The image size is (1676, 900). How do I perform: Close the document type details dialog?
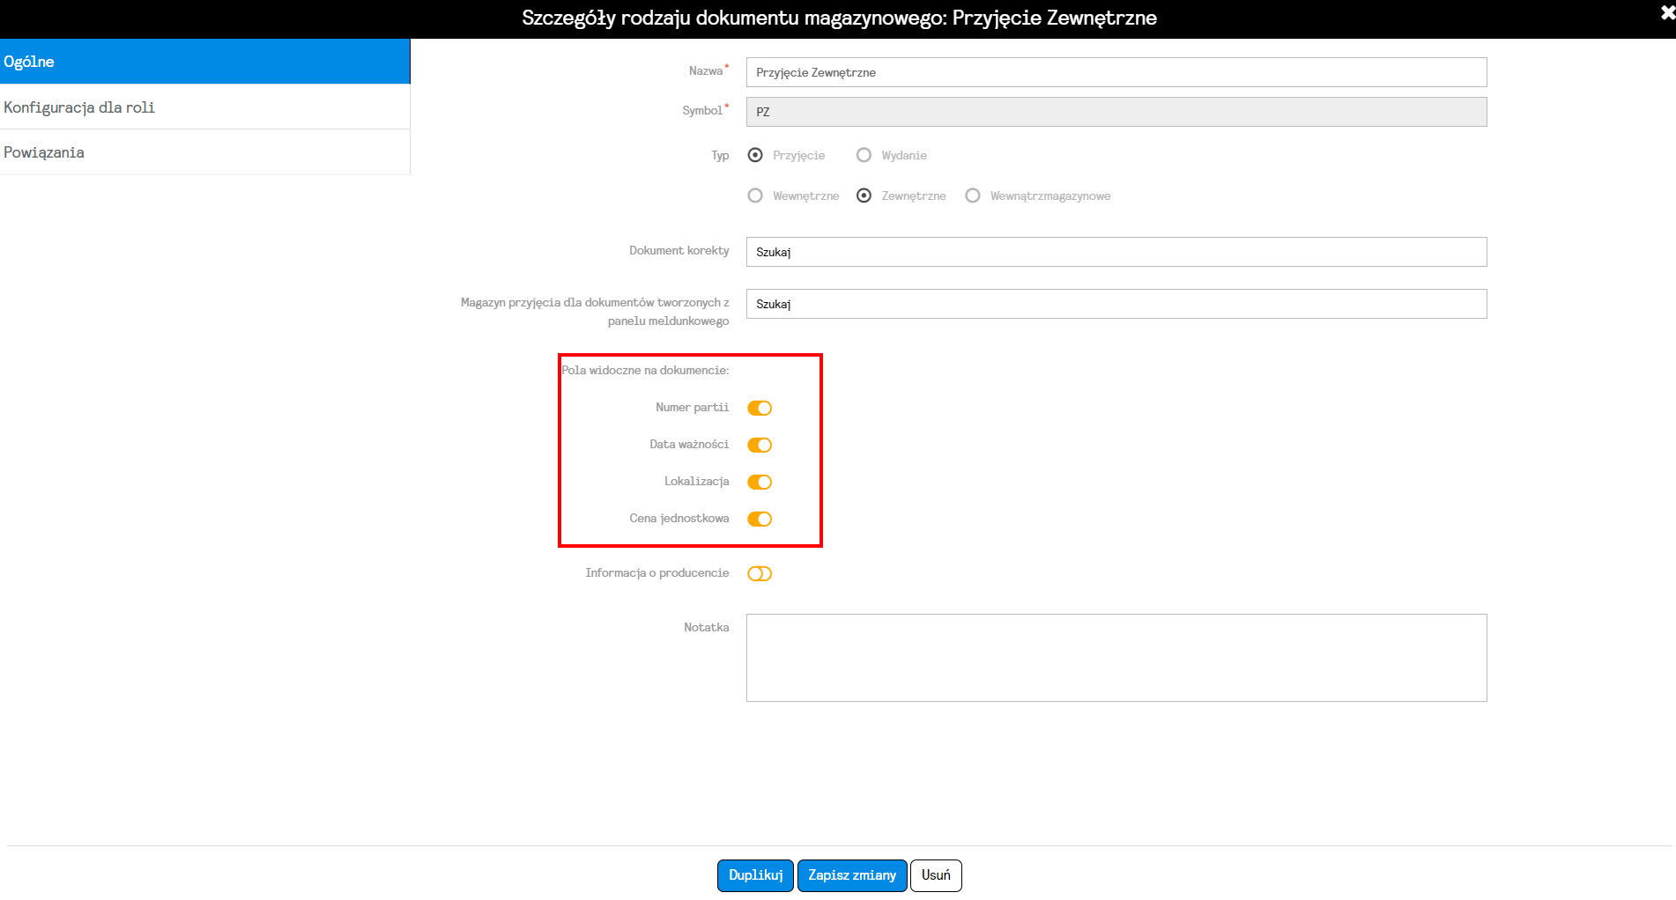click(1666, 13)
